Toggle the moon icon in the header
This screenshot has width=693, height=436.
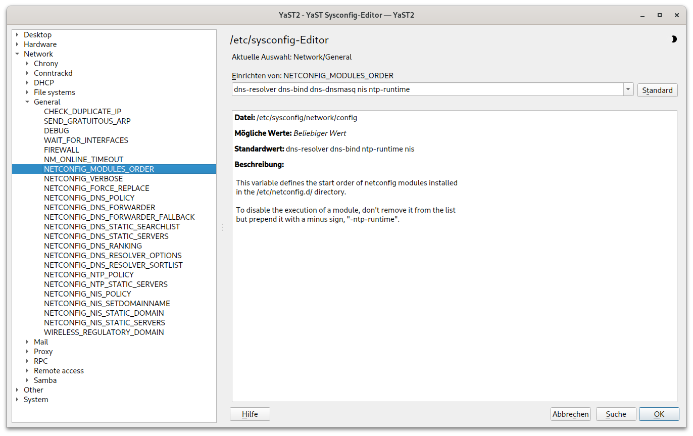coord(674,38)
